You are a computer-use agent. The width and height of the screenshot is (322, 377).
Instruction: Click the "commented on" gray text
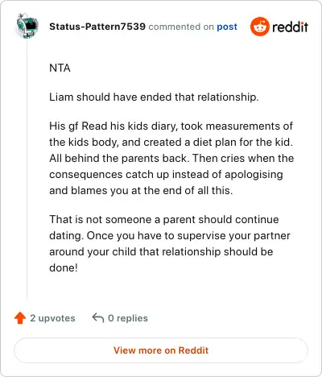(x=181, y=27)
